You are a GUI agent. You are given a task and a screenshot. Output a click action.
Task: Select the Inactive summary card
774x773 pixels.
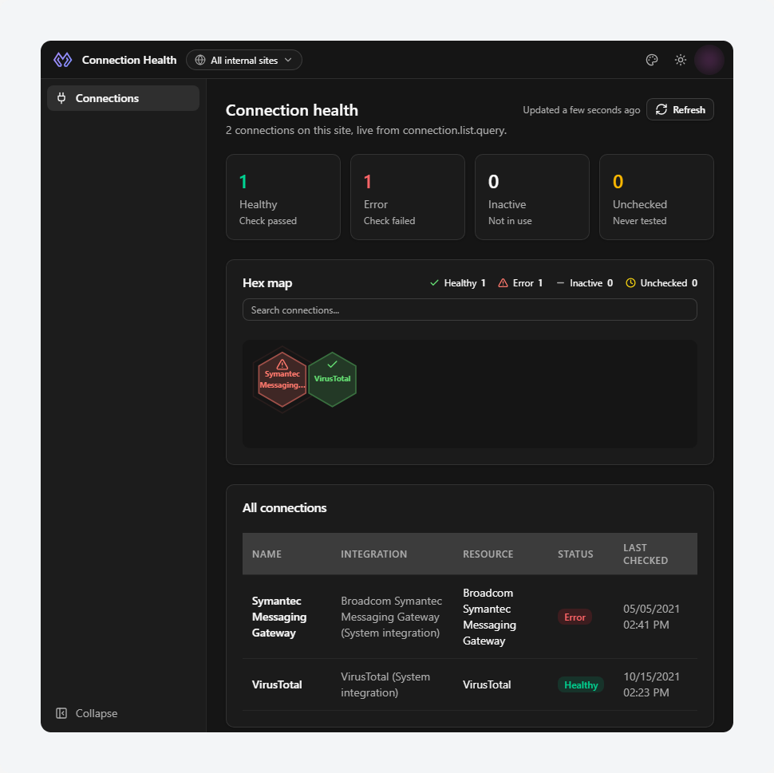pyautogui.click(x=531, y=197)
